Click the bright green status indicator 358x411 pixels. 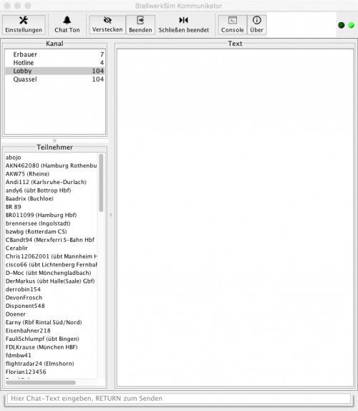click(x=351, y=25)
